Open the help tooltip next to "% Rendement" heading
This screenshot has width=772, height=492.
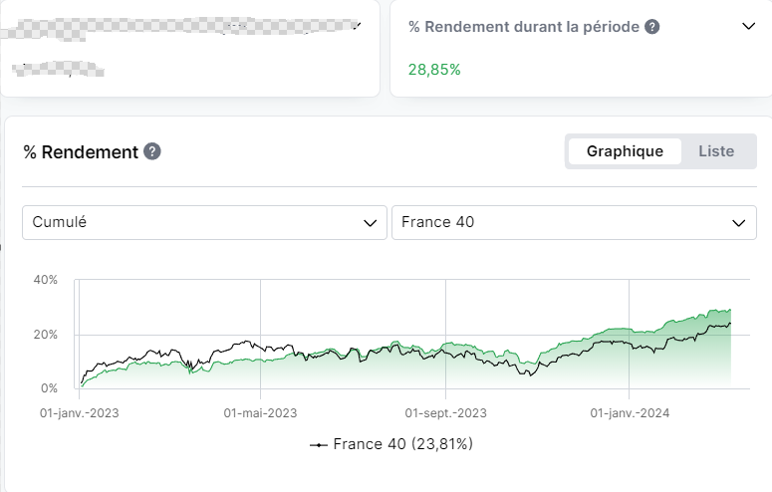pos(152,151)
